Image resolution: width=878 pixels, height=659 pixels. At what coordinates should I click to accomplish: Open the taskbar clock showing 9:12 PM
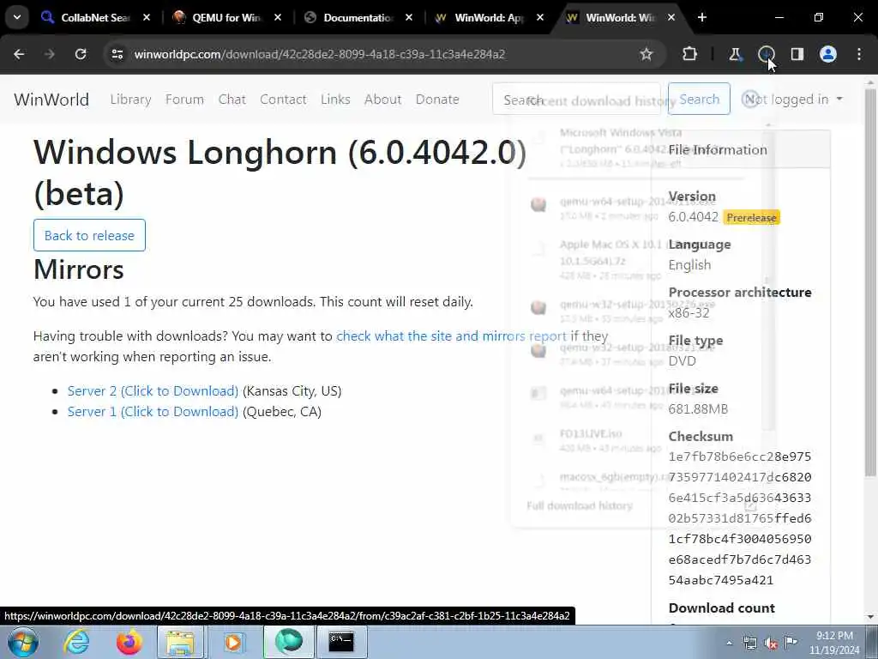834,643
